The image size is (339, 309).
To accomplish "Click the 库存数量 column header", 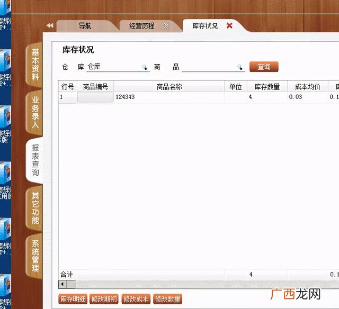I will [x=267, y=87].
